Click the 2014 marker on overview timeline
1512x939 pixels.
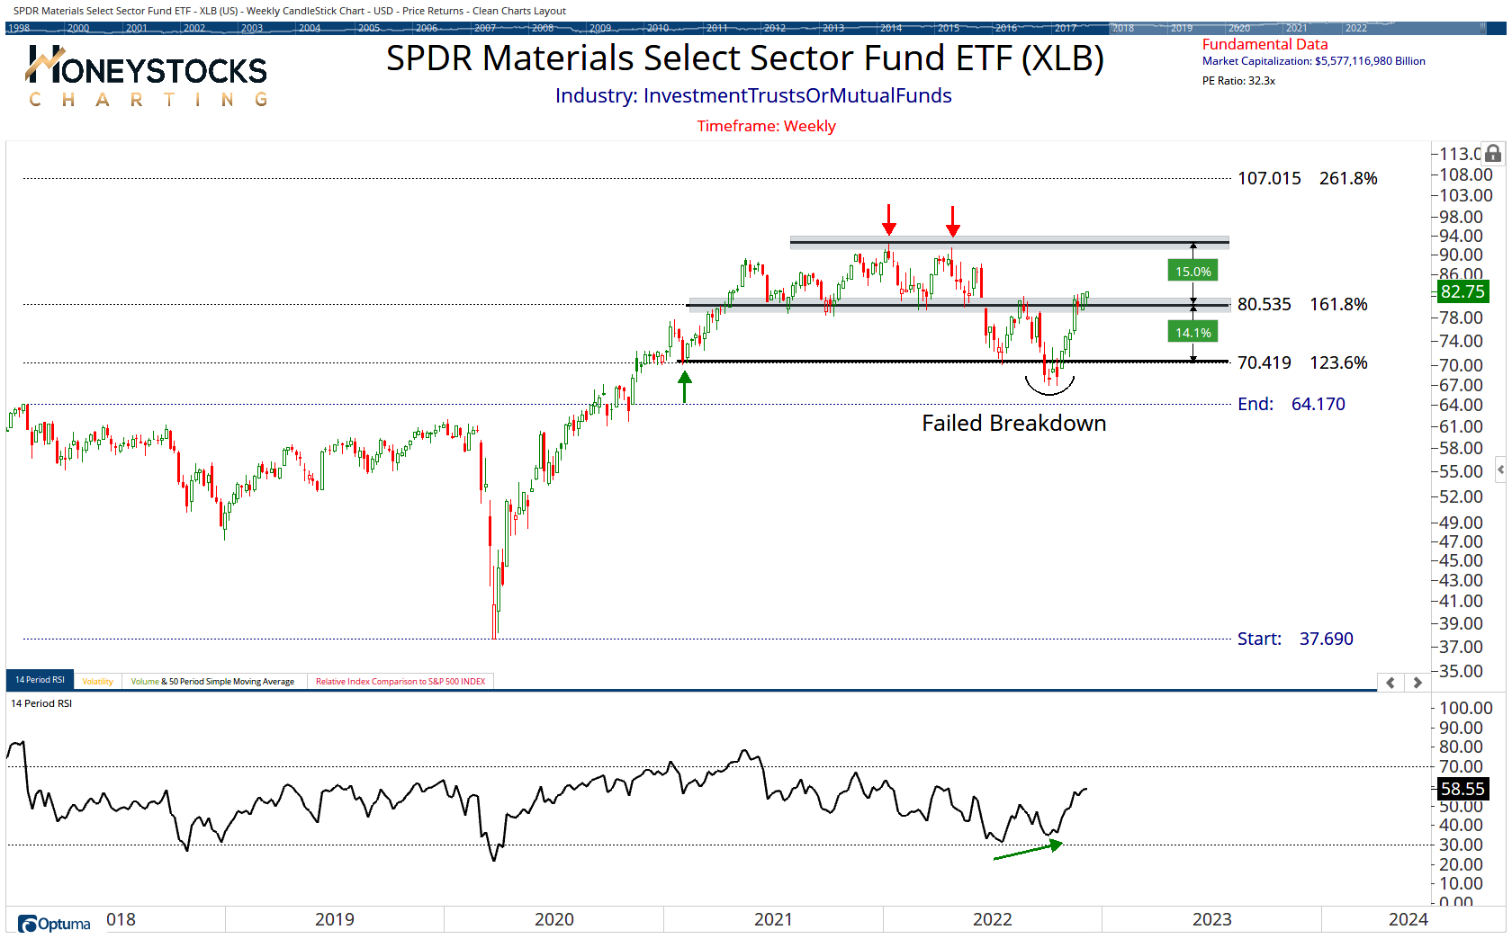891,28
